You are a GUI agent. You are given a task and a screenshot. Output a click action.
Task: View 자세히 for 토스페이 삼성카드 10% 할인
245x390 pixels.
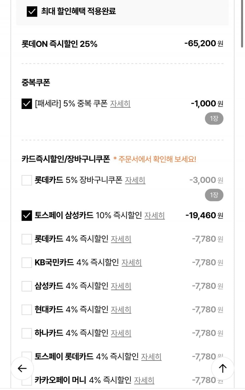click(x=154, y=216)
